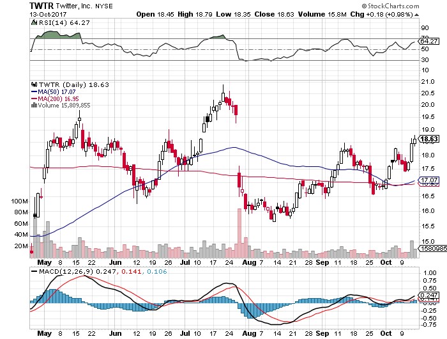Click the TWTR (Daily) 18.63 legend label
Screen dimensions: 447x339
pos(74,85)
